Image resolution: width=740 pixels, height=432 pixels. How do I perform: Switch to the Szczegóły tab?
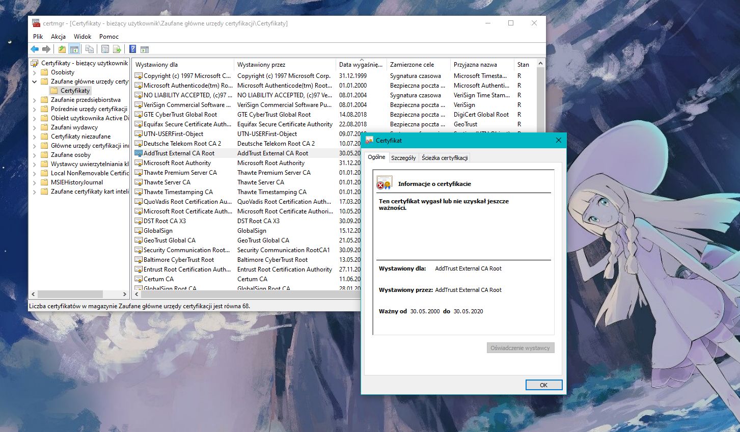(403, 158)
